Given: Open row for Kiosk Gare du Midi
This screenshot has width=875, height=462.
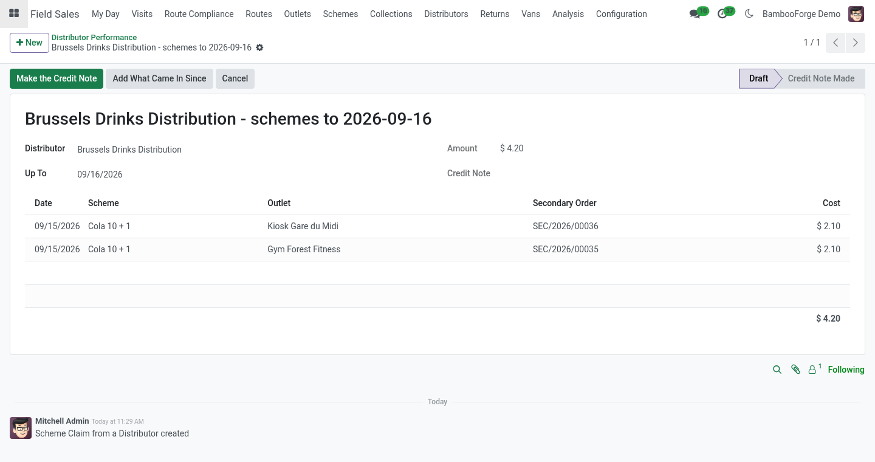Looking at the screenshot, I should tap(437, 226).
